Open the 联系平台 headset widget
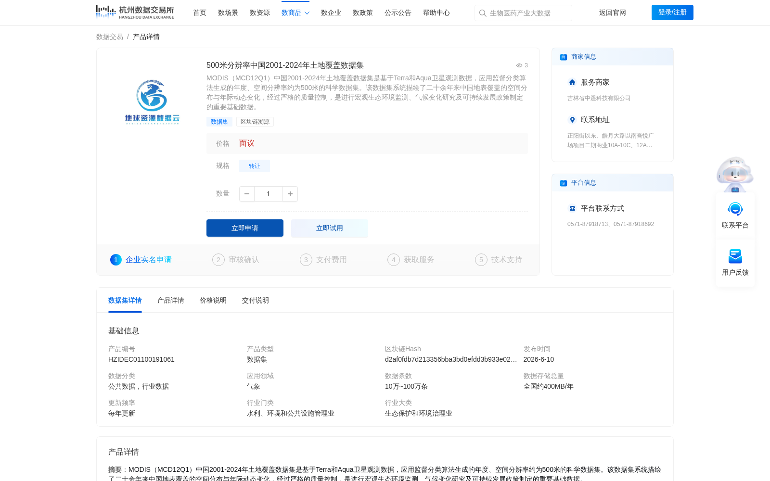770x481 pixels. coord(735,215)
